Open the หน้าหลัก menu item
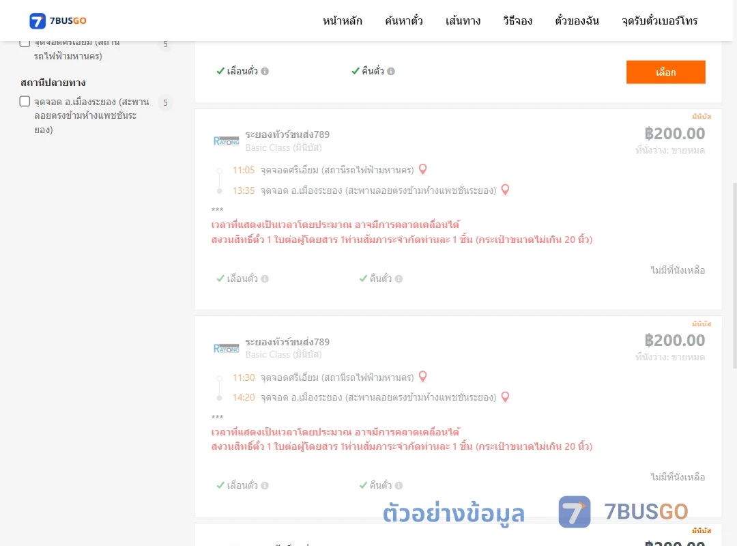737x546 pixels. click(342, 20)
